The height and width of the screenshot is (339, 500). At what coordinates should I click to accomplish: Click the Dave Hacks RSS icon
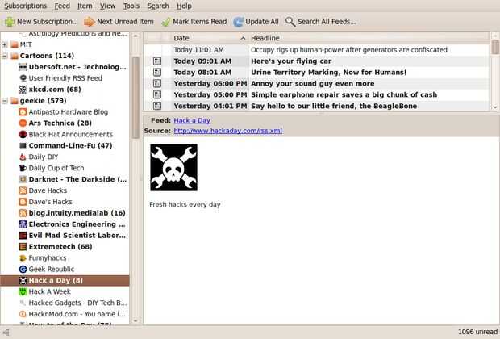(x=23, y=190)
